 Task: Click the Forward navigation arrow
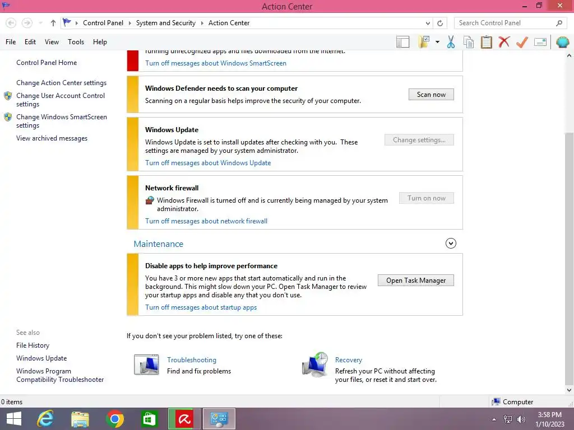[27, 23]
